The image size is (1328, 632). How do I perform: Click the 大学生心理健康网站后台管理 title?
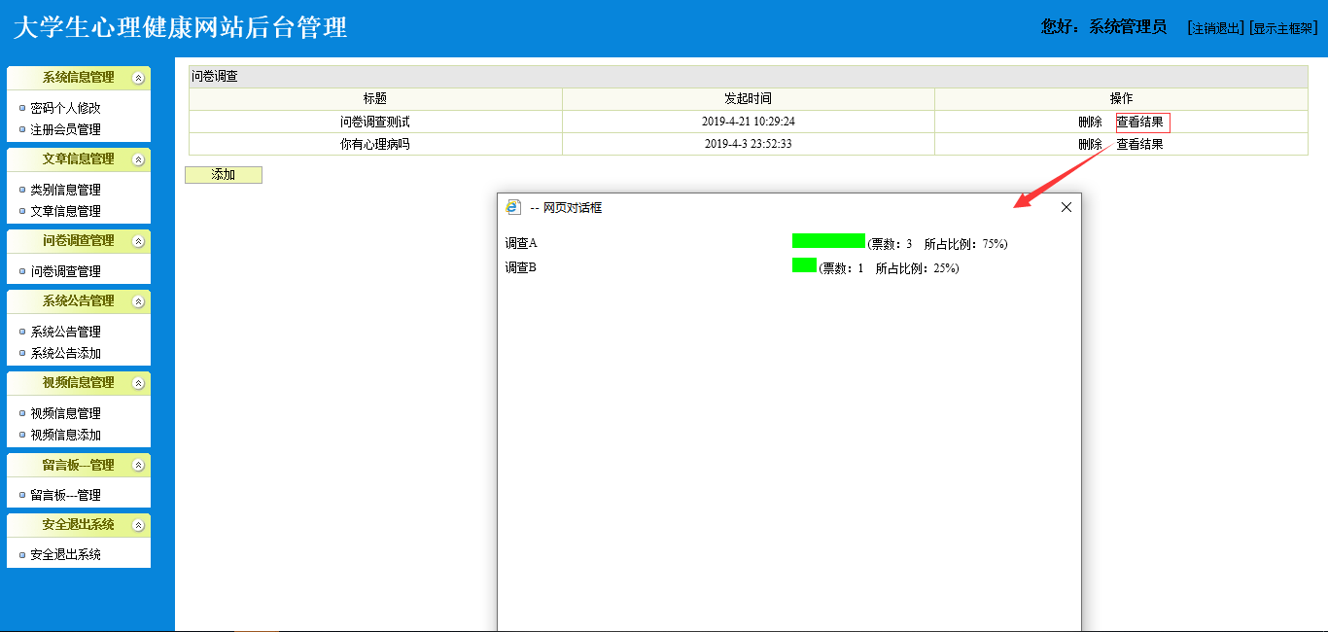coord(180,27)
